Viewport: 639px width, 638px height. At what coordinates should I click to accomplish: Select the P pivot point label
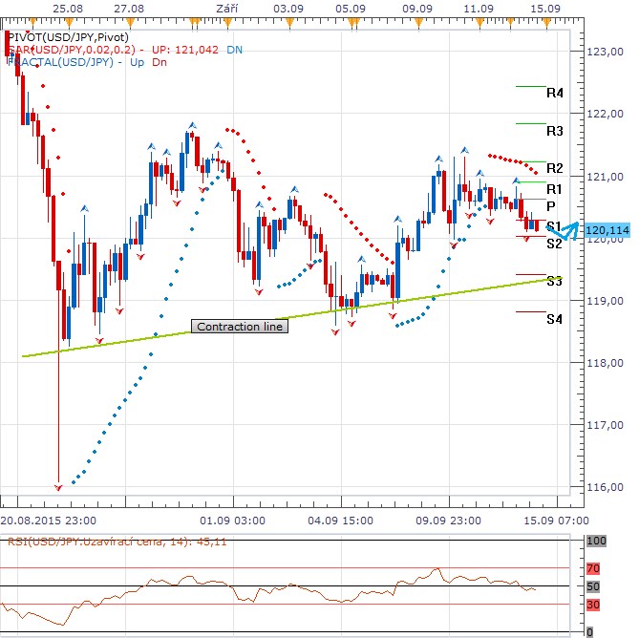point(551,206)
